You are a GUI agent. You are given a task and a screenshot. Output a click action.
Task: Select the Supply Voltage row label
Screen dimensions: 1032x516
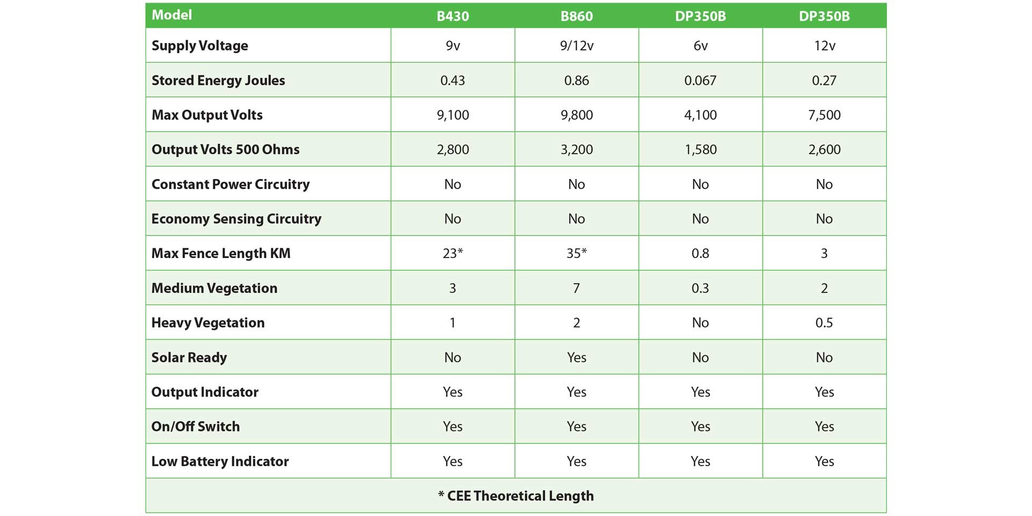[199, 46]
